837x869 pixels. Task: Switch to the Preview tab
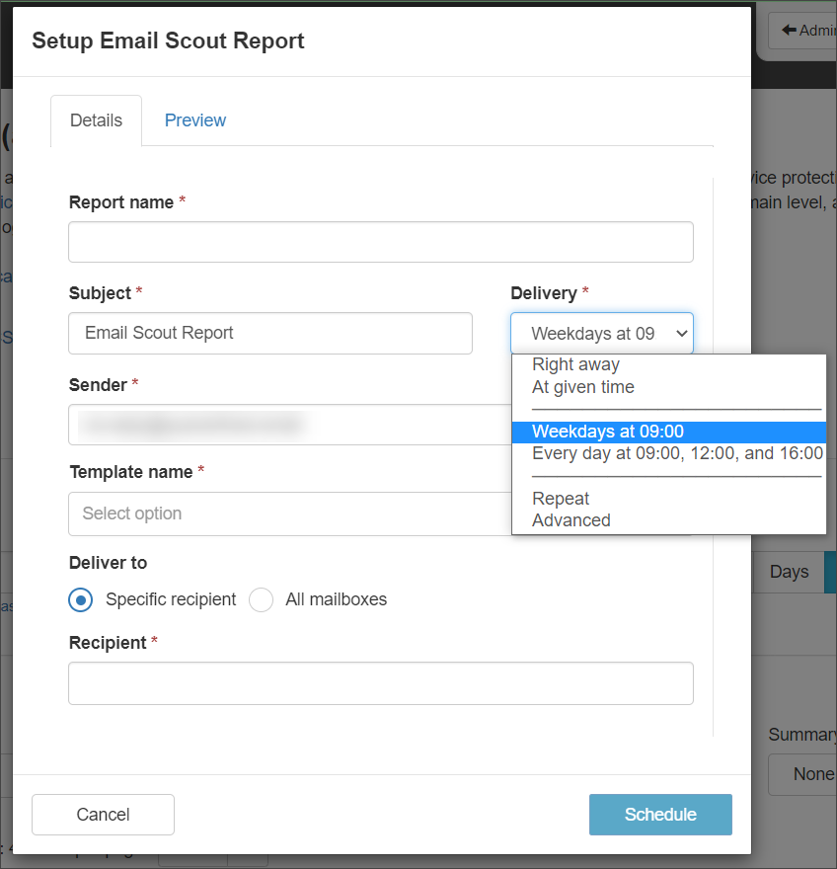(x=194, y=120)
